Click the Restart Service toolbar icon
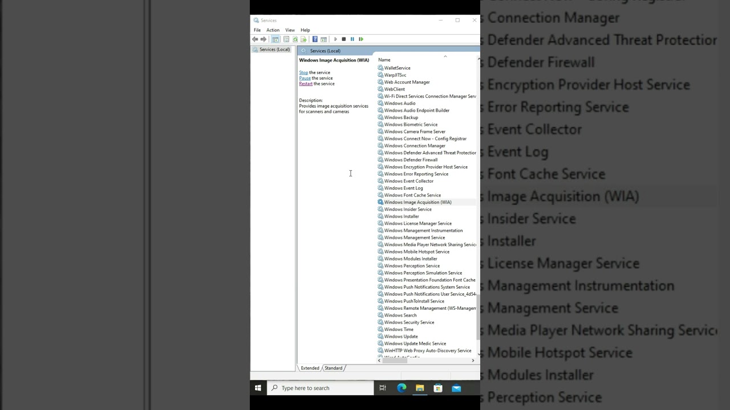 tap(361, 39)
